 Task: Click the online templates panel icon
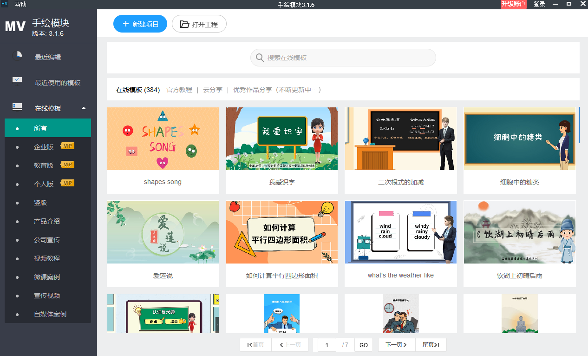(x=17, y=107)
